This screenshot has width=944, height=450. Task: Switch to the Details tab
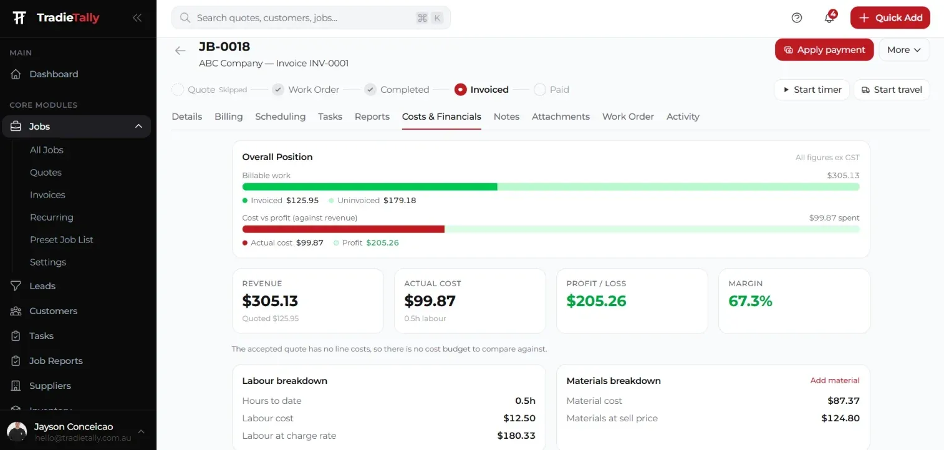tap(187, 117)
